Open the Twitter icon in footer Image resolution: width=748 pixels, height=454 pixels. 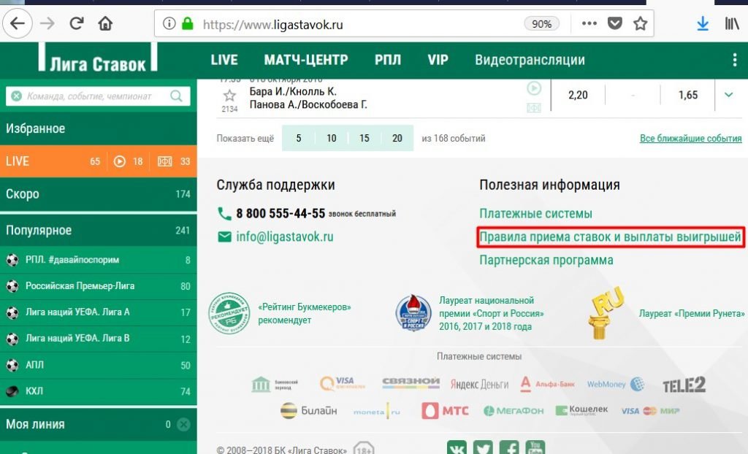[483, 448]
